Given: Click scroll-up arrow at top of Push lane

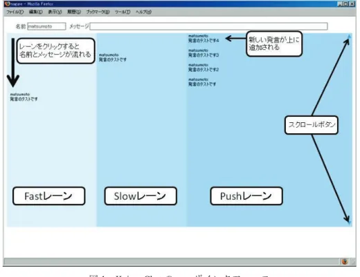Looking at the screenshot, I should 349,37.
